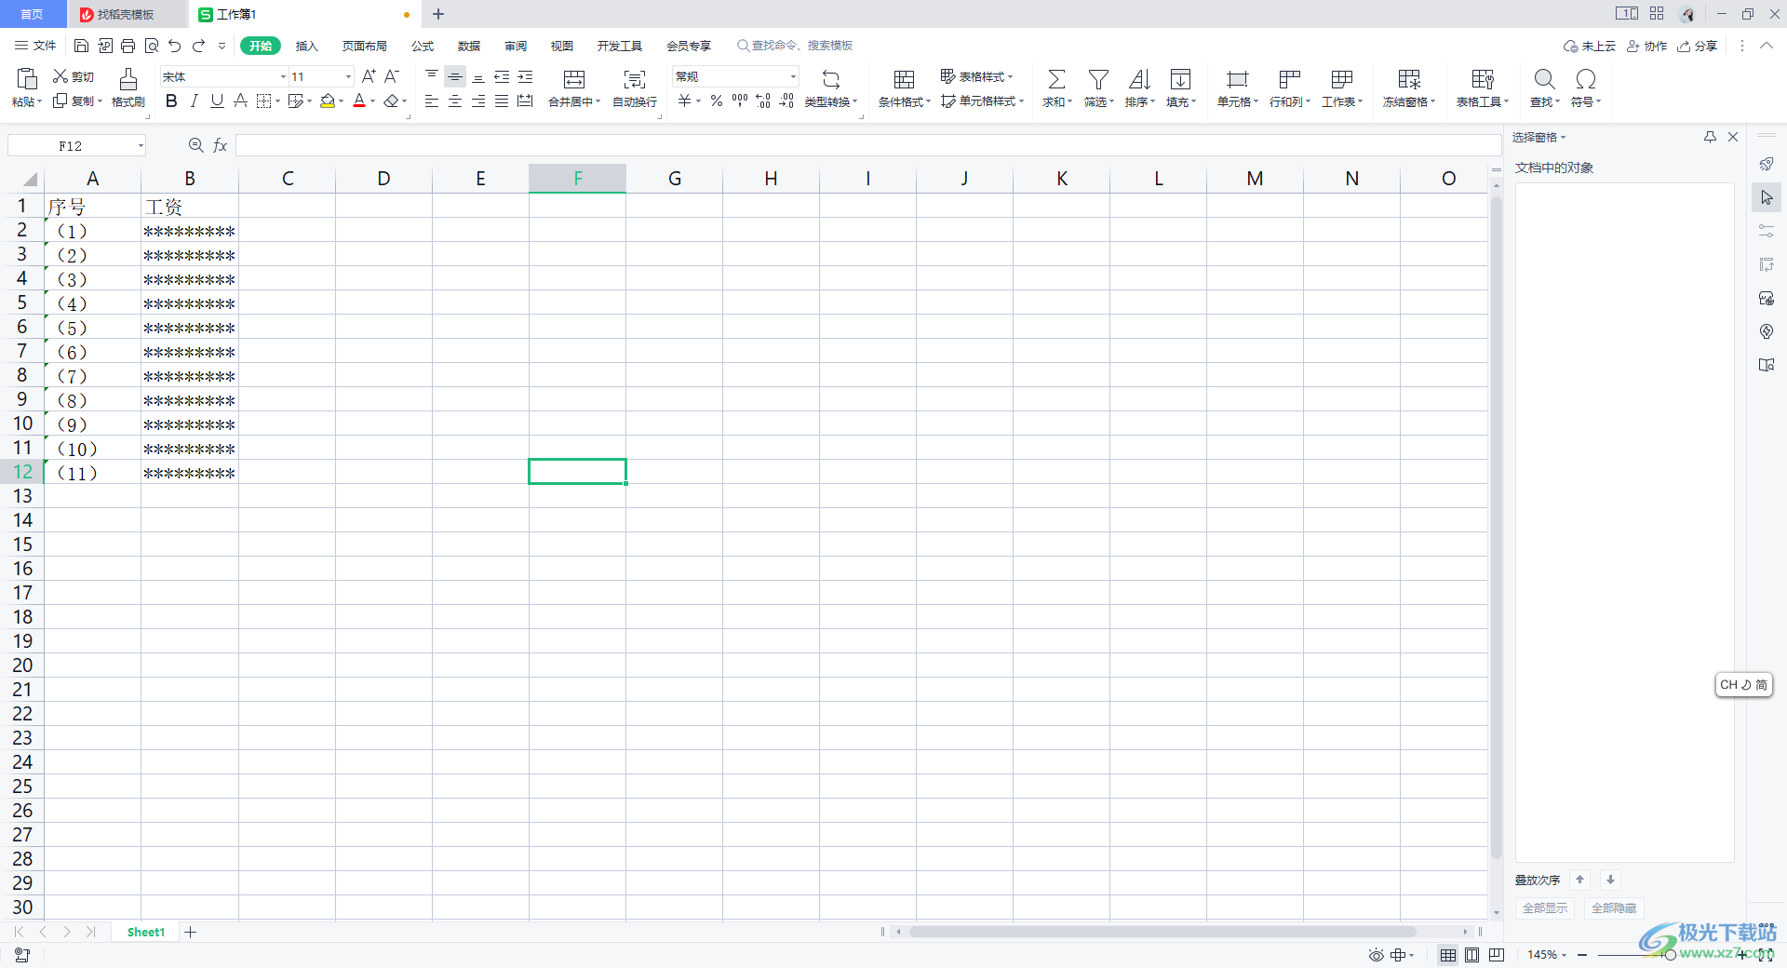Viewport: 1787px width, 968px height.
Task: Toggle strikethrough text formatting
Action: tap(240, 101)
